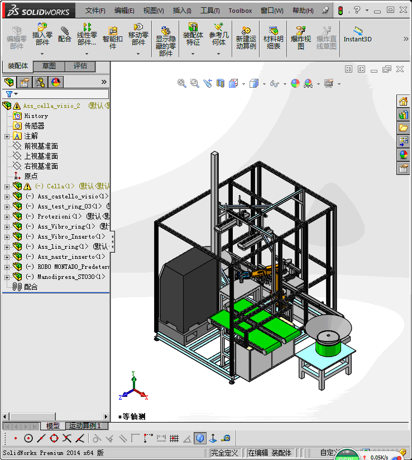Toggle Instant3D tool

click(x=357, y=35)
